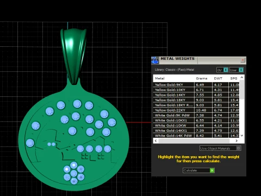Click the Metal Weights scale icon in title bar
The image size is (261, 196).
[155, 60]
